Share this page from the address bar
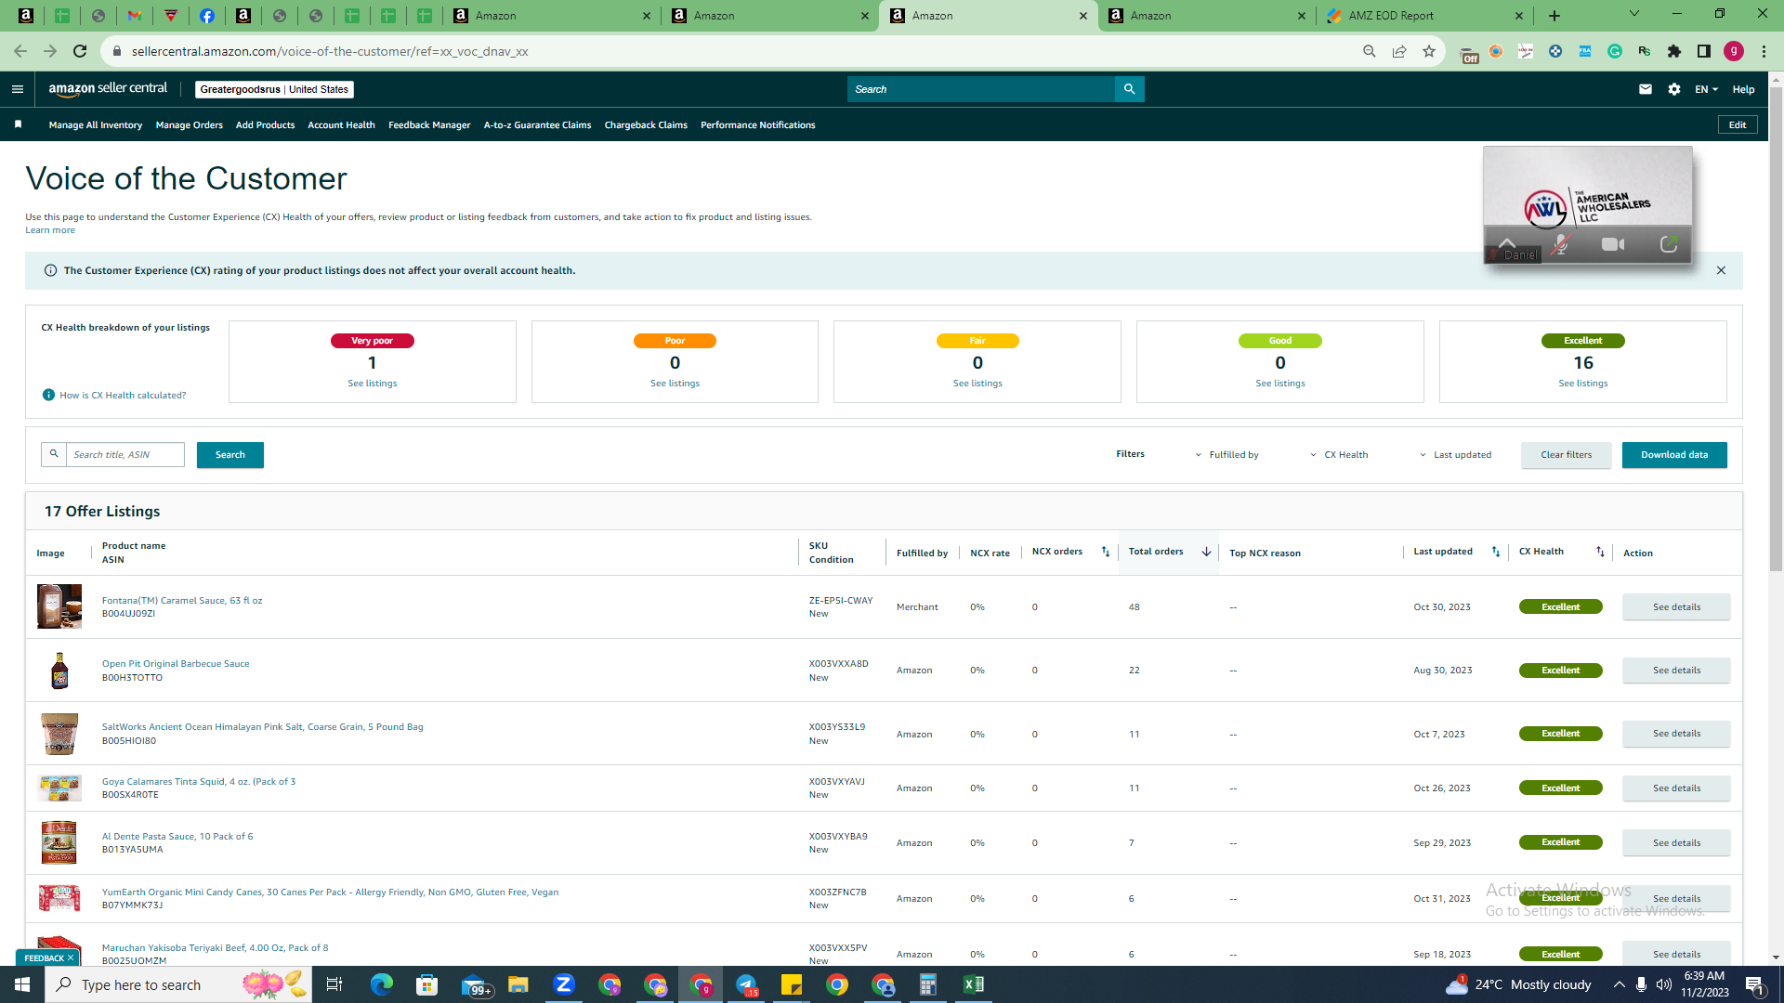 click(x=1398, y=51)
